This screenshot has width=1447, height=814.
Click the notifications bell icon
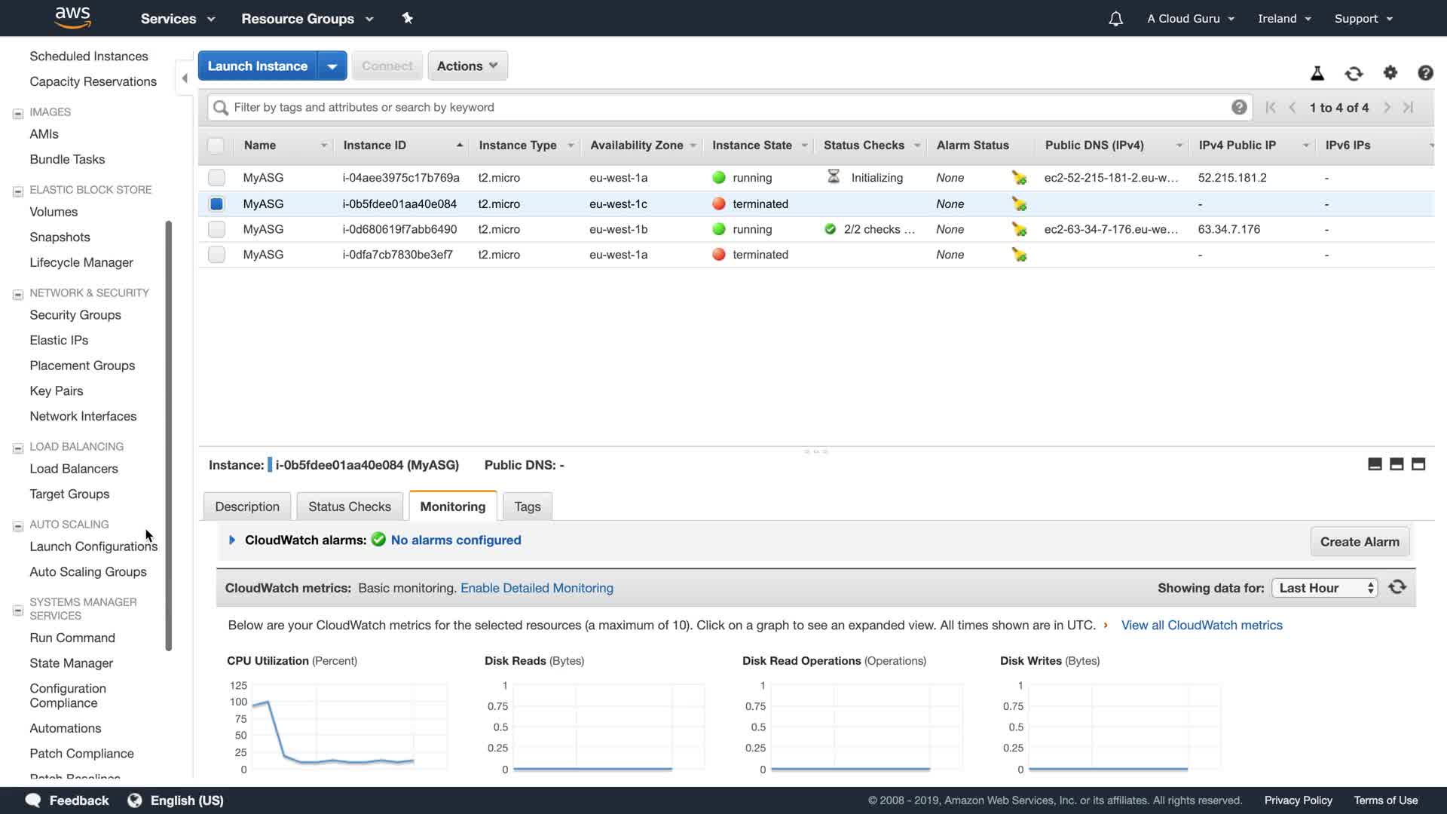[x=1115, y=19]
